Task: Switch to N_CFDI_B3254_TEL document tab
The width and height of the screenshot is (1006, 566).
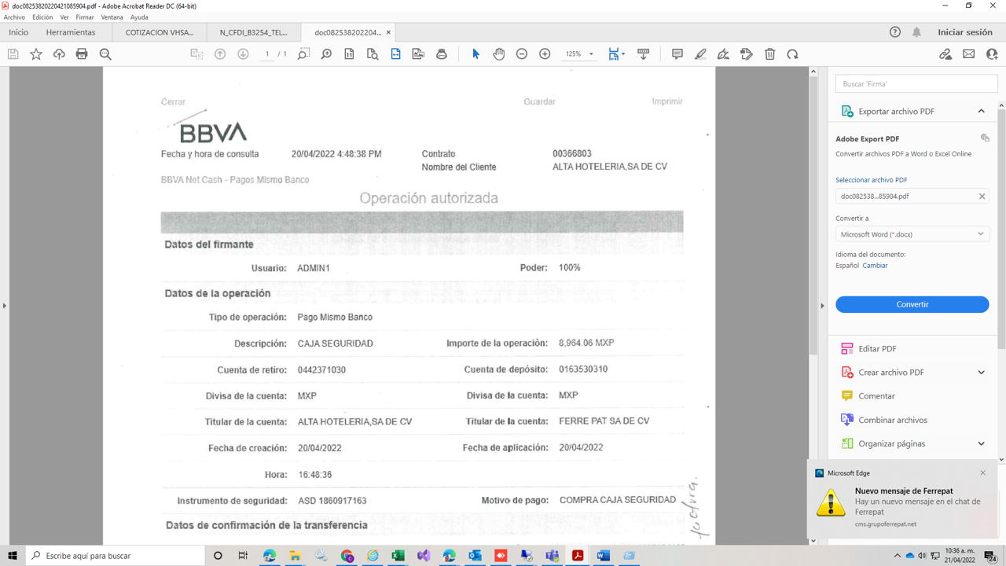Action: (x=254, y=32)
